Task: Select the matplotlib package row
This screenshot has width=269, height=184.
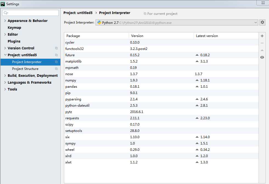Action: (x=161, y=61)
